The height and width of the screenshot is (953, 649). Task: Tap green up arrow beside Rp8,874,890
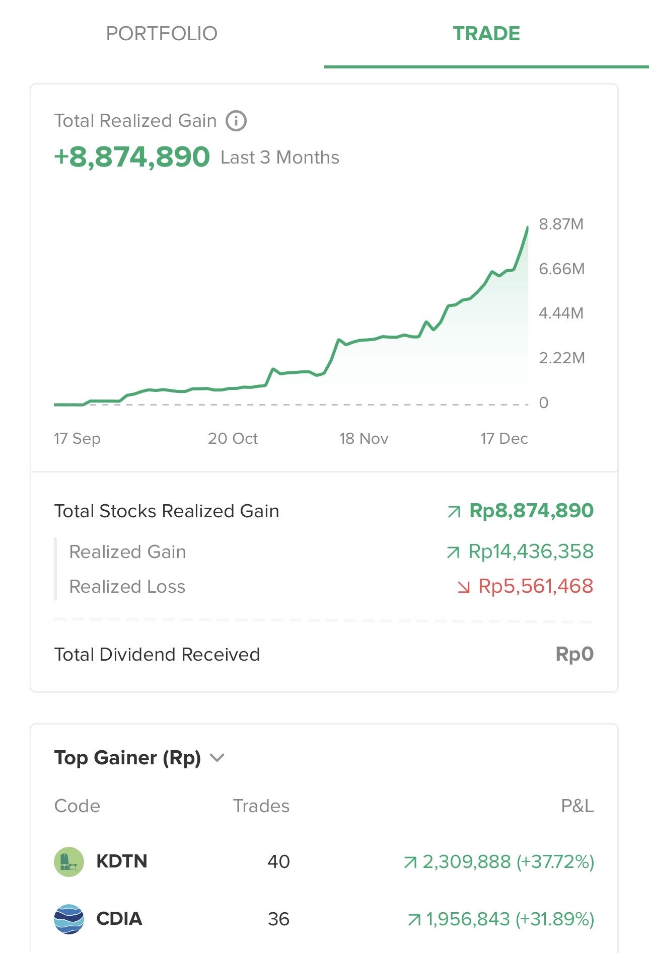[x=454, y=512]
